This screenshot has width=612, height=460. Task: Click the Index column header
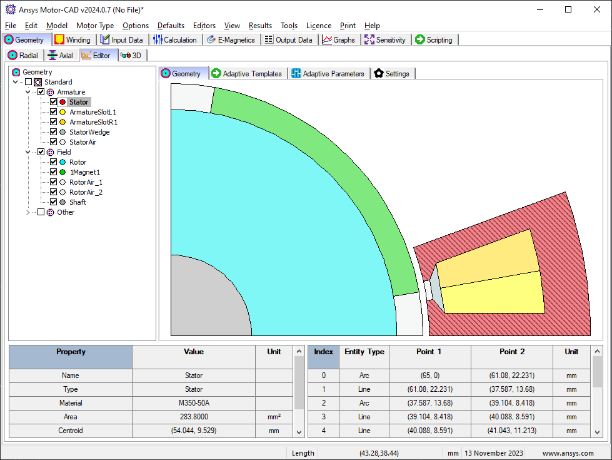(x=323, y=357)
